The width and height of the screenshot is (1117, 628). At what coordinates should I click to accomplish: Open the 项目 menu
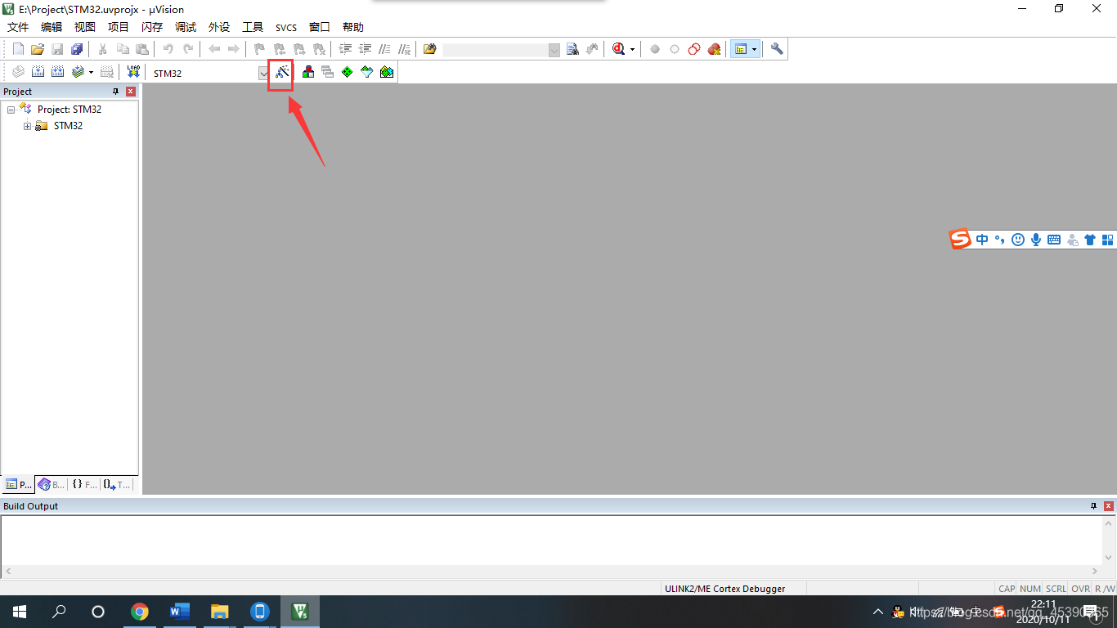point(119,27)
